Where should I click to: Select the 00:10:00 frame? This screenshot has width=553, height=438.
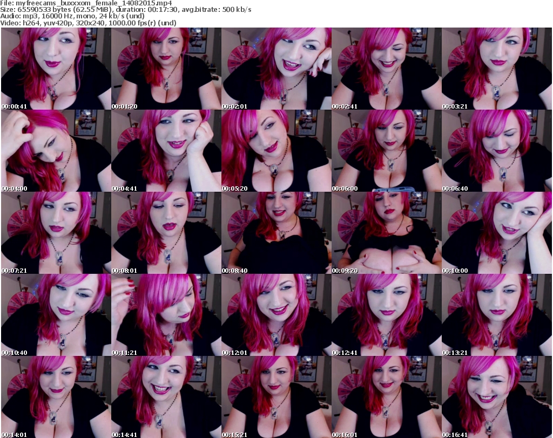click(497, 233)
